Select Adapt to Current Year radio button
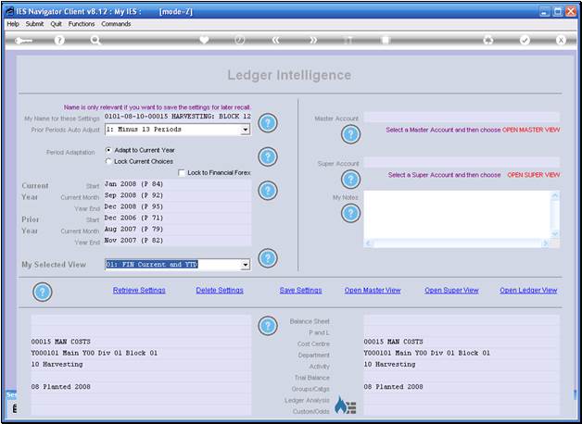The image size is (582, 424). tap(108, 150)
